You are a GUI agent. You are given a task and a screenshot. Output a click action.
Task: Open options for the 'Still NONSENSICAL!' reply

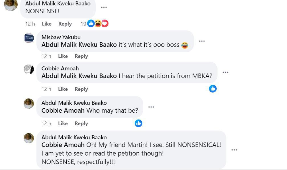pyautogui.click(x=234, y=150)
